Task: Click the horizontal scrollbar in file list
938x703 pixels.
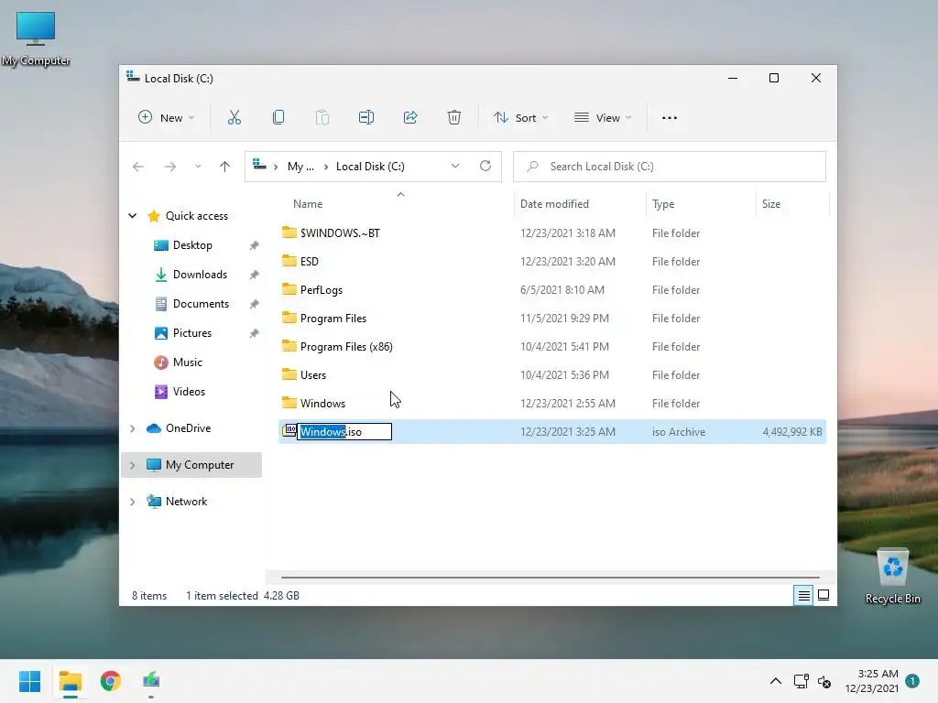Action: pos(550,578)
